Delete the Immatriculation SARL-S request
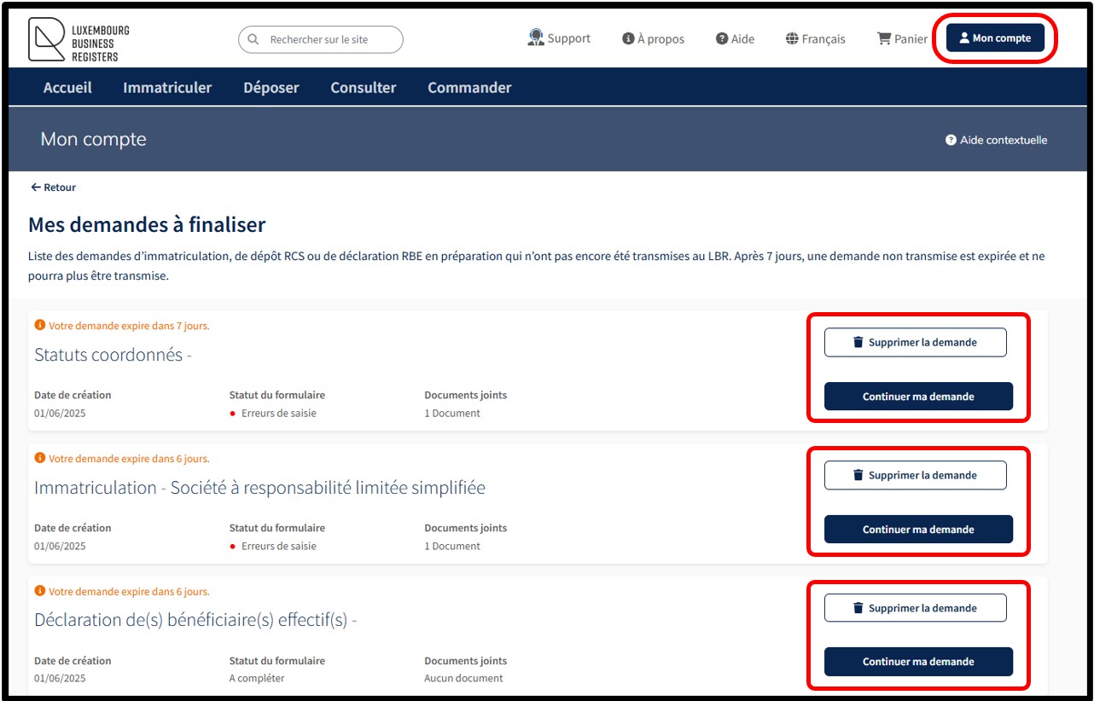 point(915,475)
